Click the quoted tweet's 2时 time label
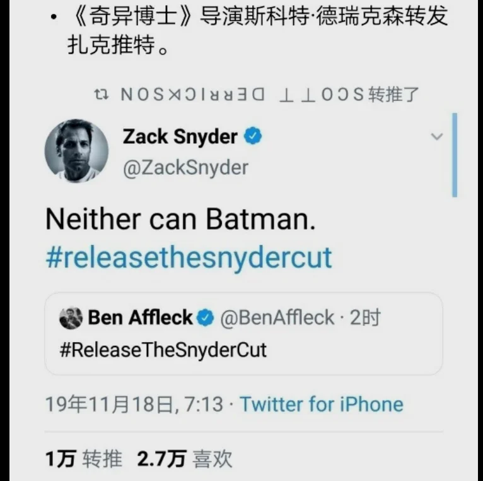 [365, 318]
